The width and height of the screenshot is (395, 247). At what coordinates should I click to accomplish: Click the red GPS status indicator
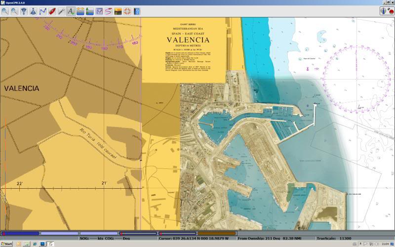[391, 11]
